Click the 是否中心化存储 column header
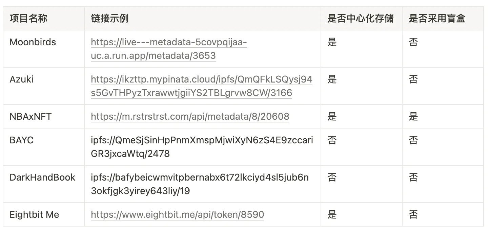This screenshot has width=490, height=234. point(361,18)
